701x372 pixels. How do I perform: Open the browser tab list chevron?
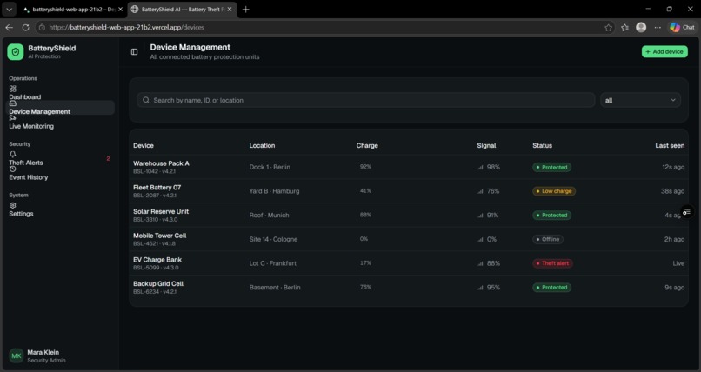click(9, 10)
